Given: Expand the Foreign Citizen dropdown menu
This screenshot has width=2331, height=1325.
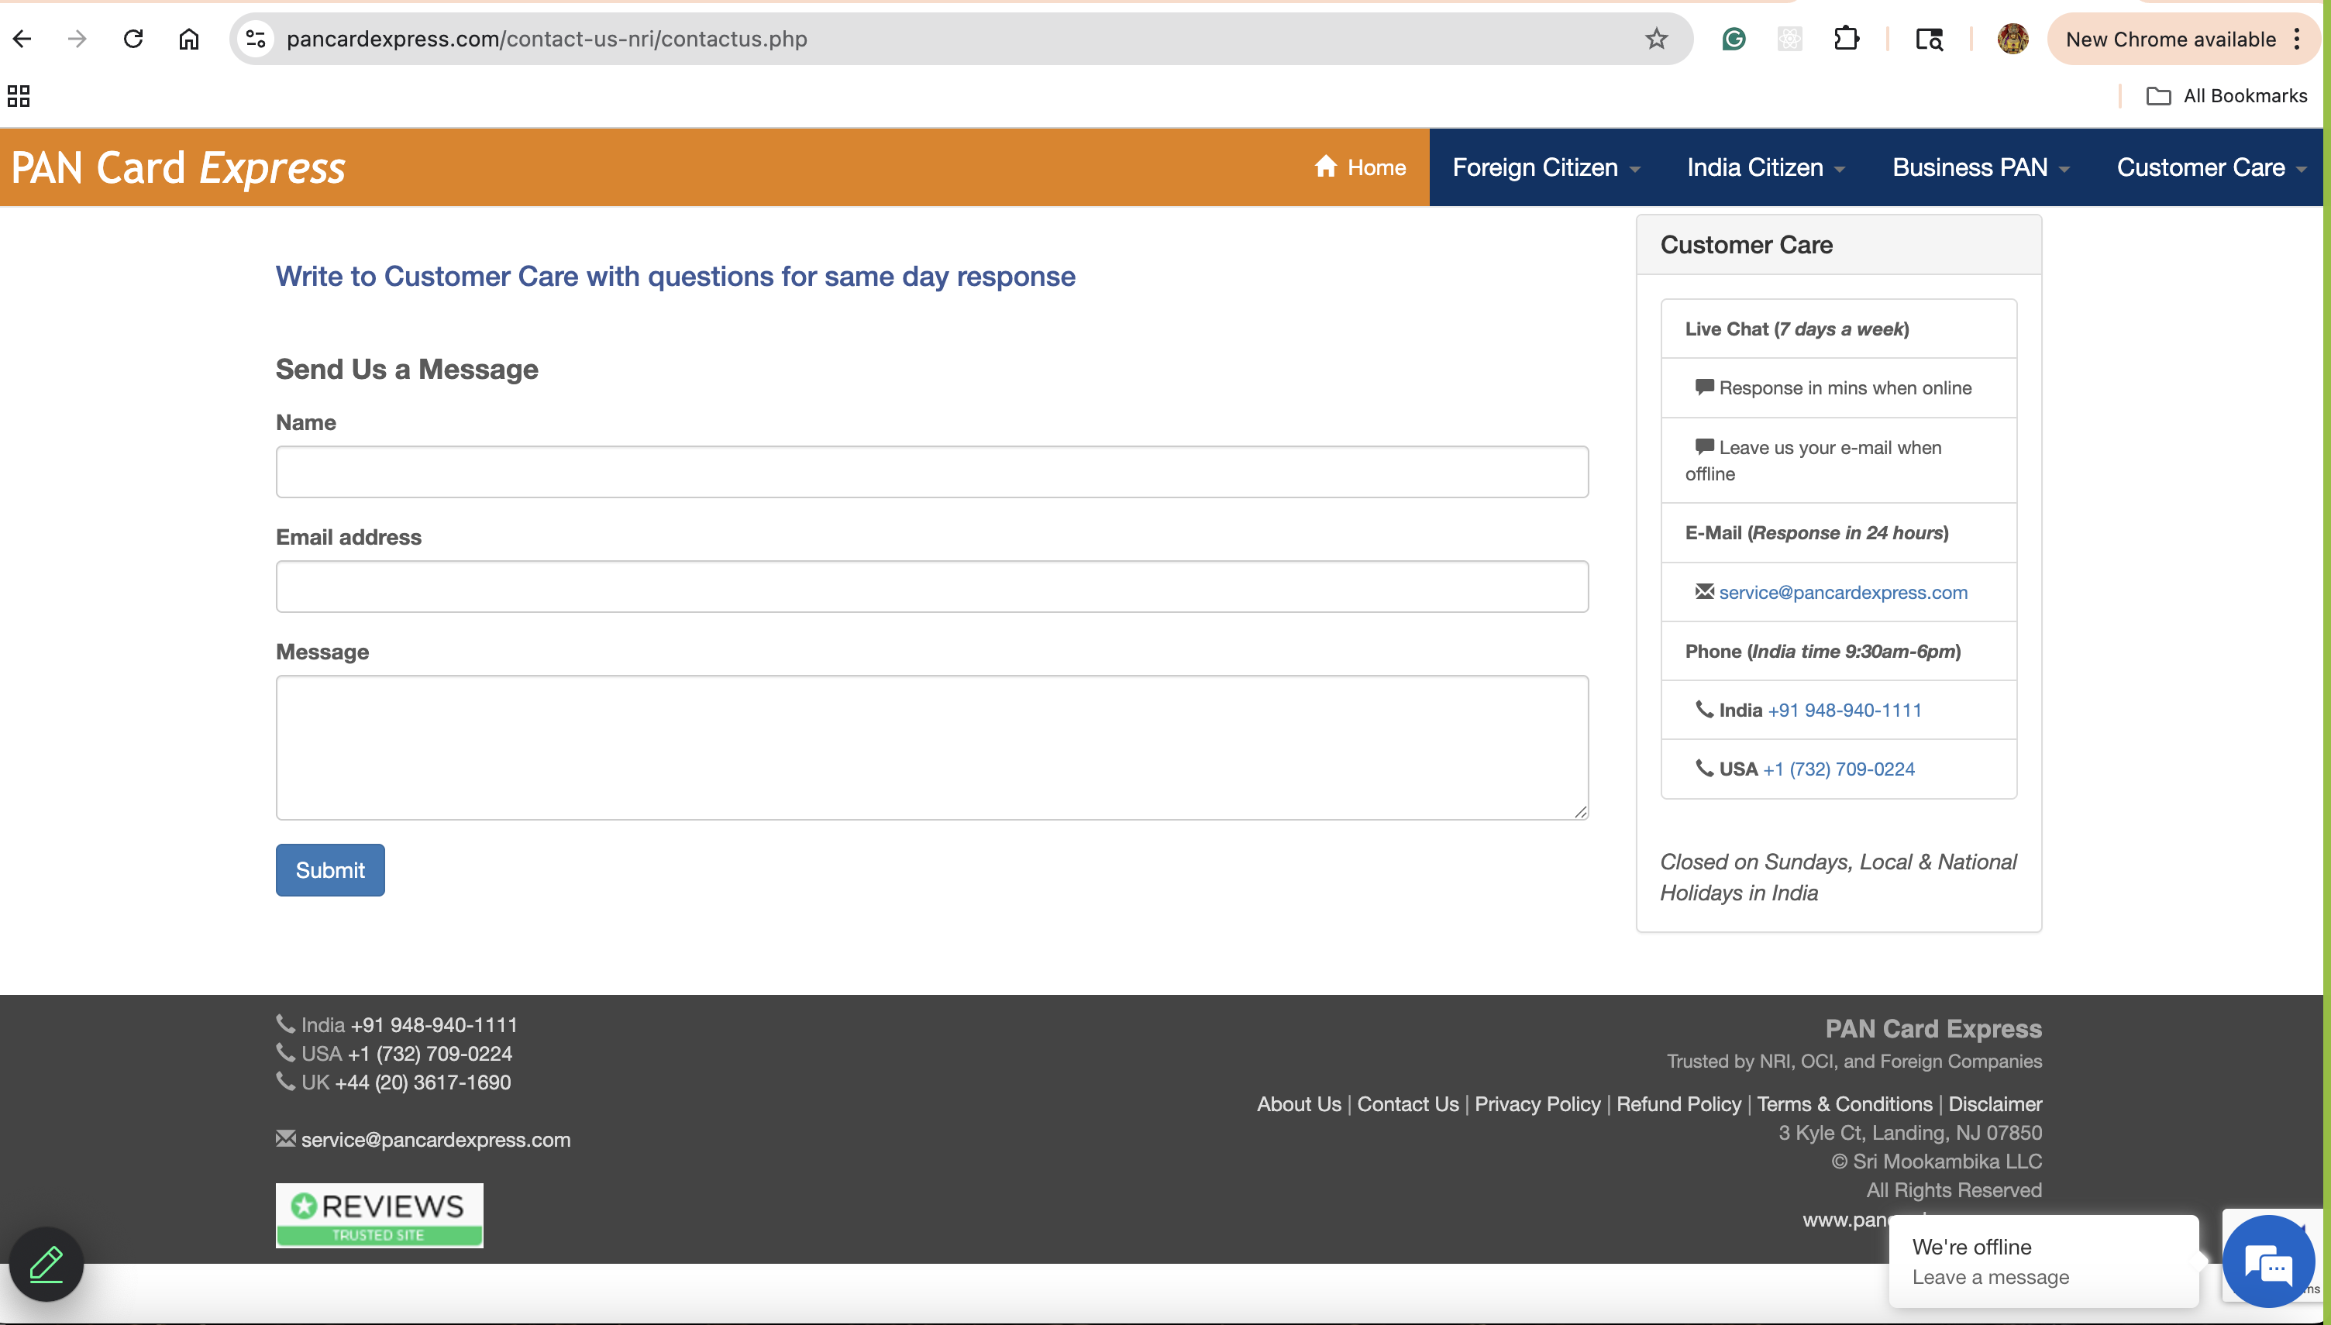Looking at the screenshot, I should tap(1546, 167).
